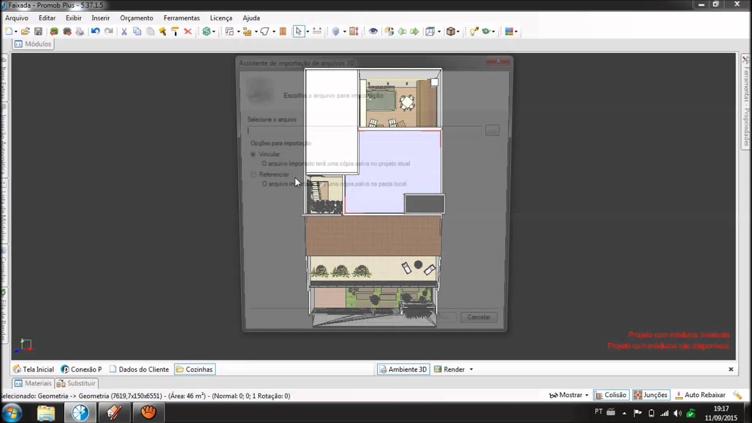Click the green left arrow icon
The image size is (752, 423).
402,32
